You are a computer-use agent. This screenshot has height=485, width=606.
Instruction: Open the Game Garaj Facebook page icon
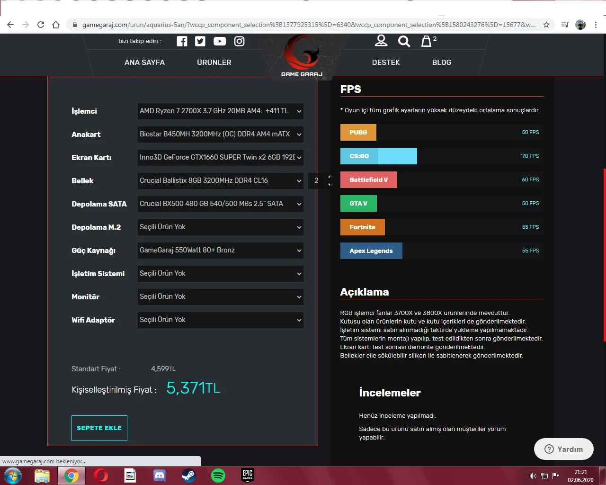(x=182, y=41)
